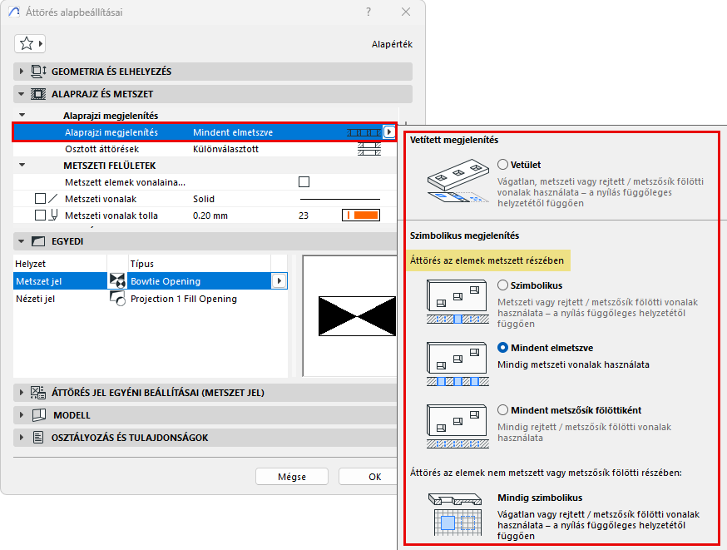This screenshot has height=550, width=727.
Task: Click the Osztott áttörések row label
Action: pos(101,149)
